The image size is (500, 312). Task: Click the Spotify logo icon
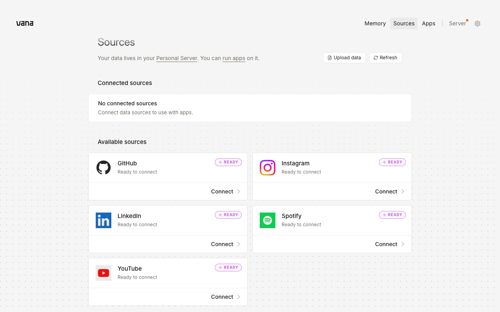coord(268,220)
